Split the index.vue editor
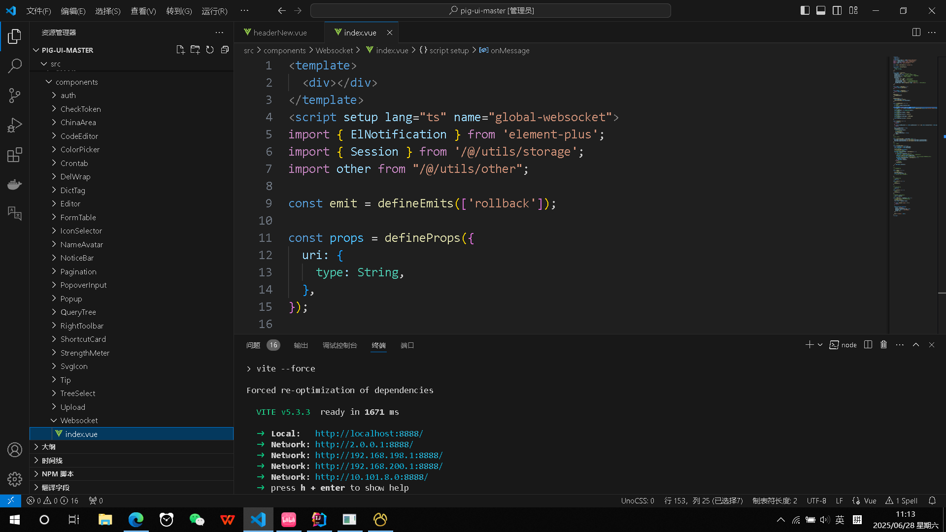946x532 pixels. tap(916, 32)
